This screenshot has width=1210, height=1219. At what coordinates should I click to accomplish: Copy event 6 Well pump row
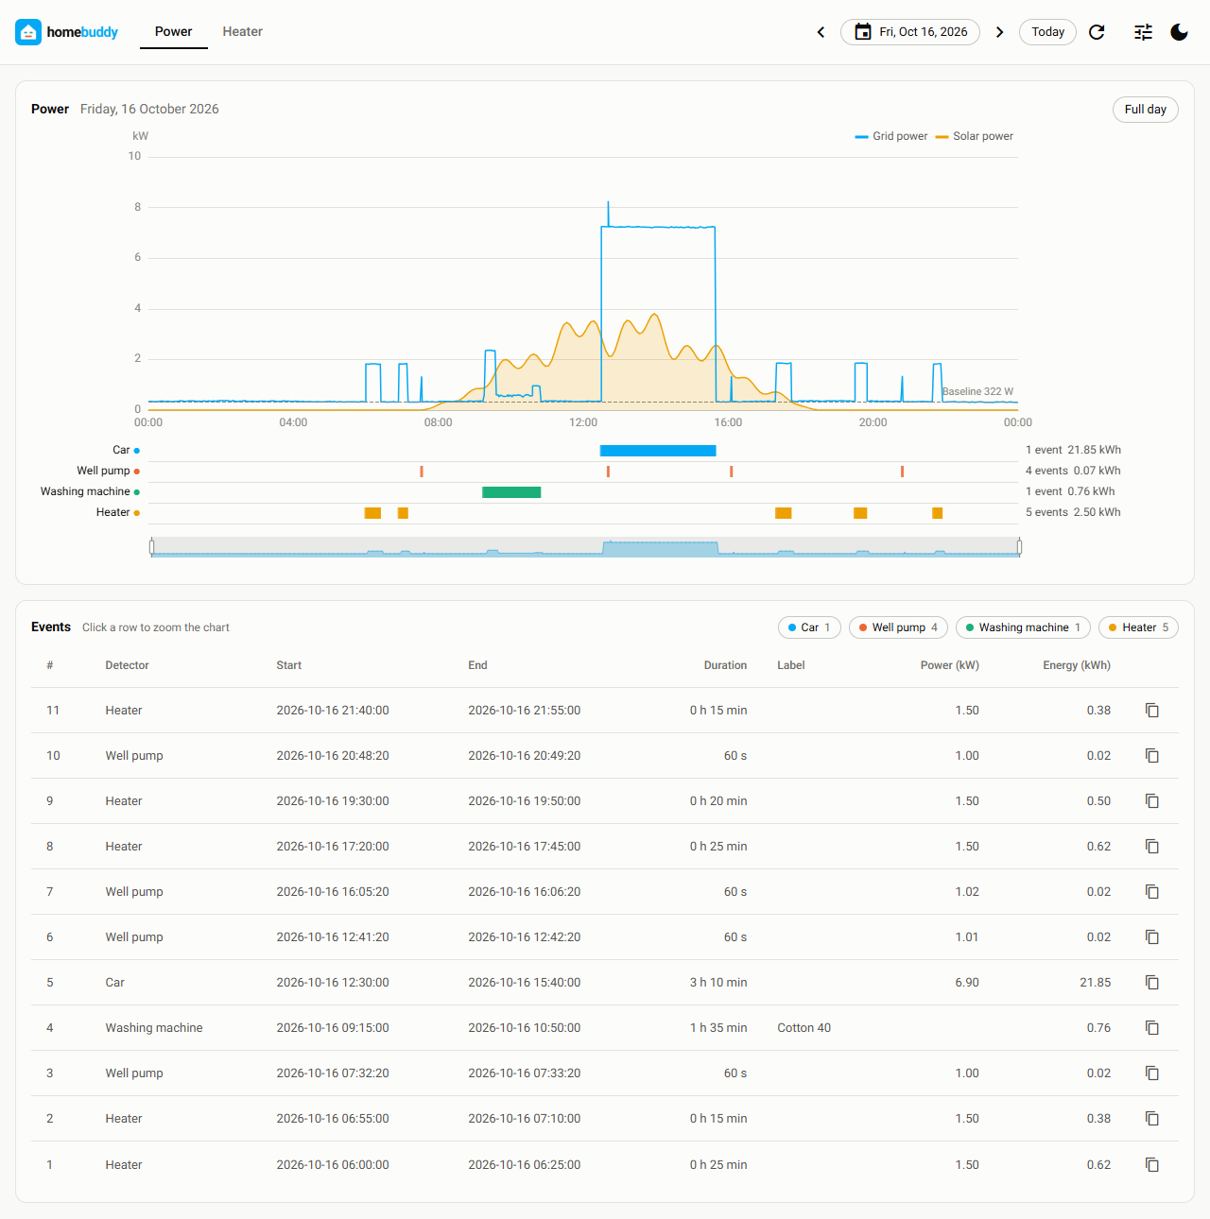click(1152, 937)
